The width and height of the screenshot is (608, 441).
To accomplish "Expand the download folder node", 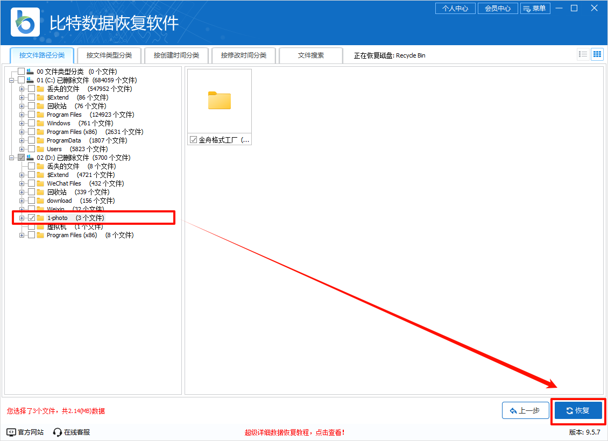I will point(22,201).
